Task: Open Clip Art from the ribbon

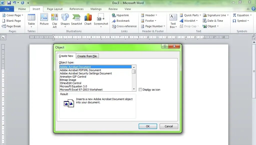Action: 55,21
